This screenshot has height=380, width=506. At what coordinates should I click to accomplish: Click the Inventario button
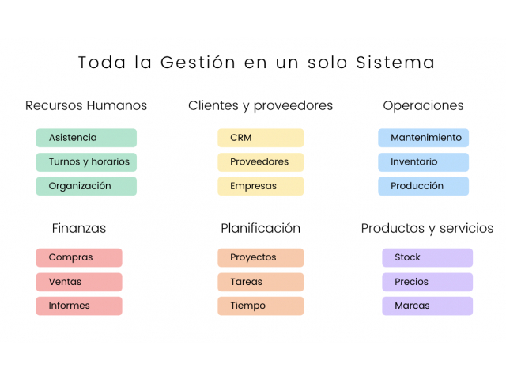pyautogui.click(x=424, y=161)
